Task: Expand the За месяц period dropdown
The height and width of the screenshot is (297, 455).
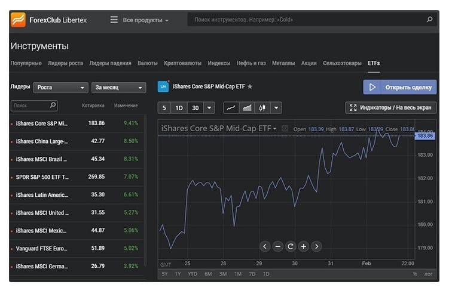Action: [119, 88]
